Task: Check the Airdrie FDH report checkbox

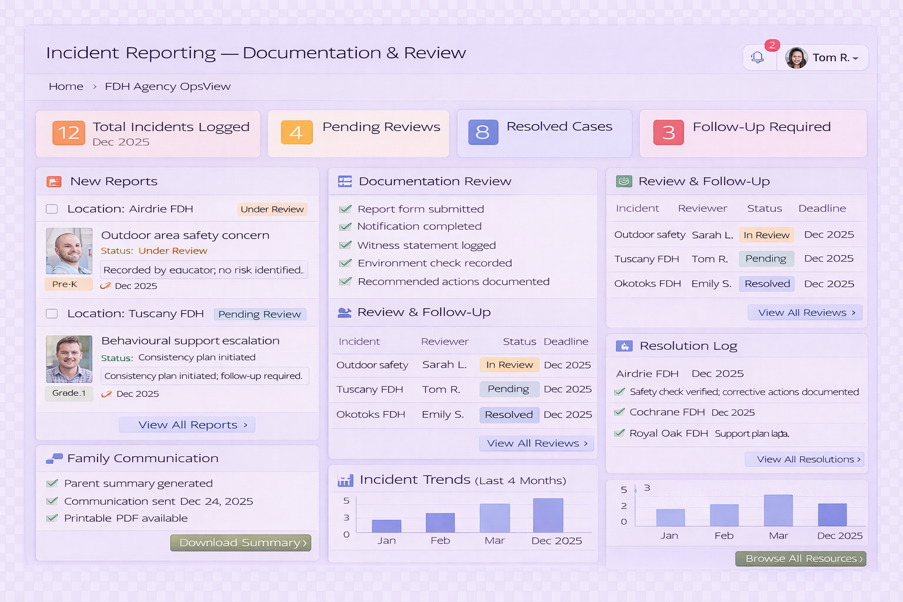Action: pos(51,209)
